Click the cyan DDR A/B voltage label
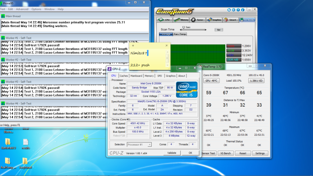 pyautogui.click(x=234, y=60)
